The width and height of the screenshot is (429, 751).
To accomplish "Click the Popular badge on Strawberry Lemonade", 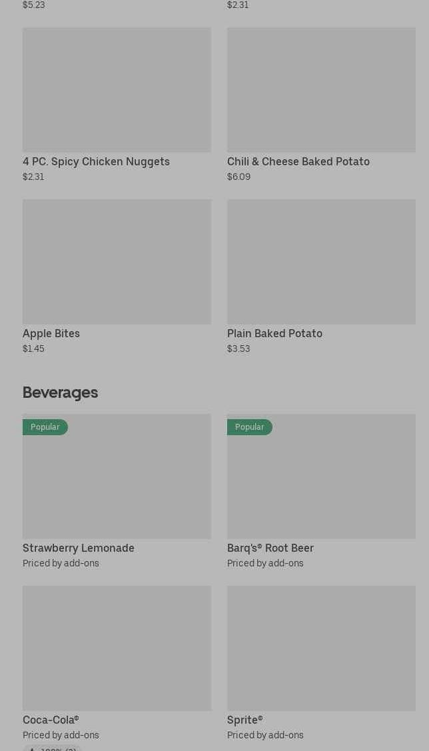I will tap(45, 427).
